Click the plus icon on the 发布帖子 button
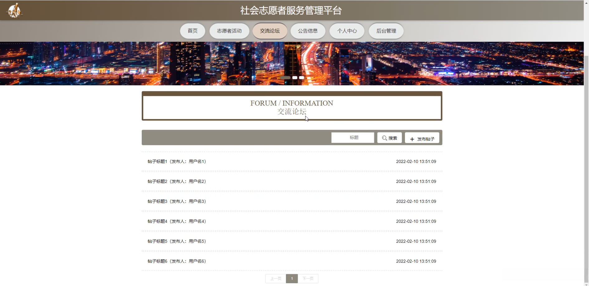The width and height of the screenshot is (589, 286). (x=412, y=139)
